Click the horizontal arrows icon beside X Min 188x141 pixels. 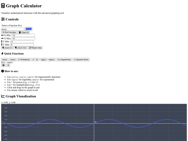(x=2, y=36)
